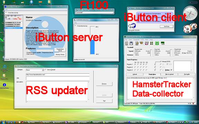Click the bright green square toolbar icon
Viewport: 199px width, 124px height.
pos(157,43)
